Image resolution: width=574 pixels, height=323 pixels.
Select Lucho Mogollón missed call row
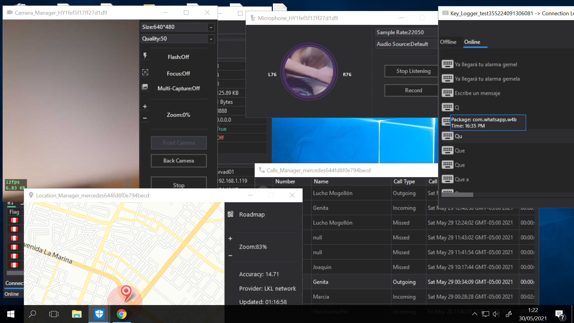tap(419, 223)
